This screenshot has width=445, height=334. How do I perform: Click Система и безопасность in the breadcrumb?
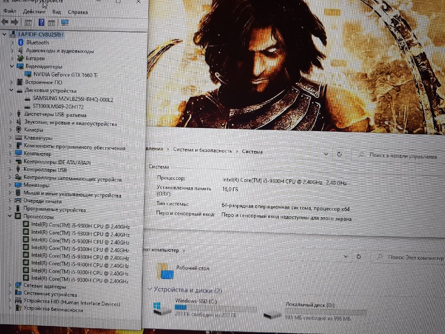(203, 150)
